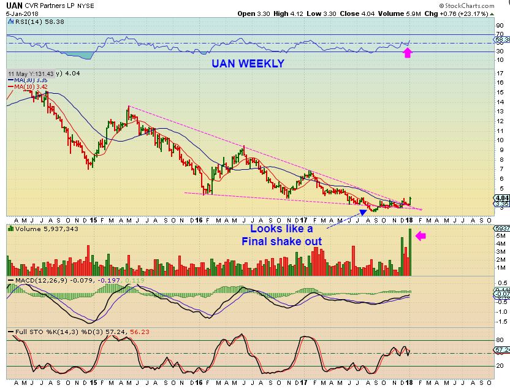
Task: Select the Close 4.04 value in header
Action: 357,13
